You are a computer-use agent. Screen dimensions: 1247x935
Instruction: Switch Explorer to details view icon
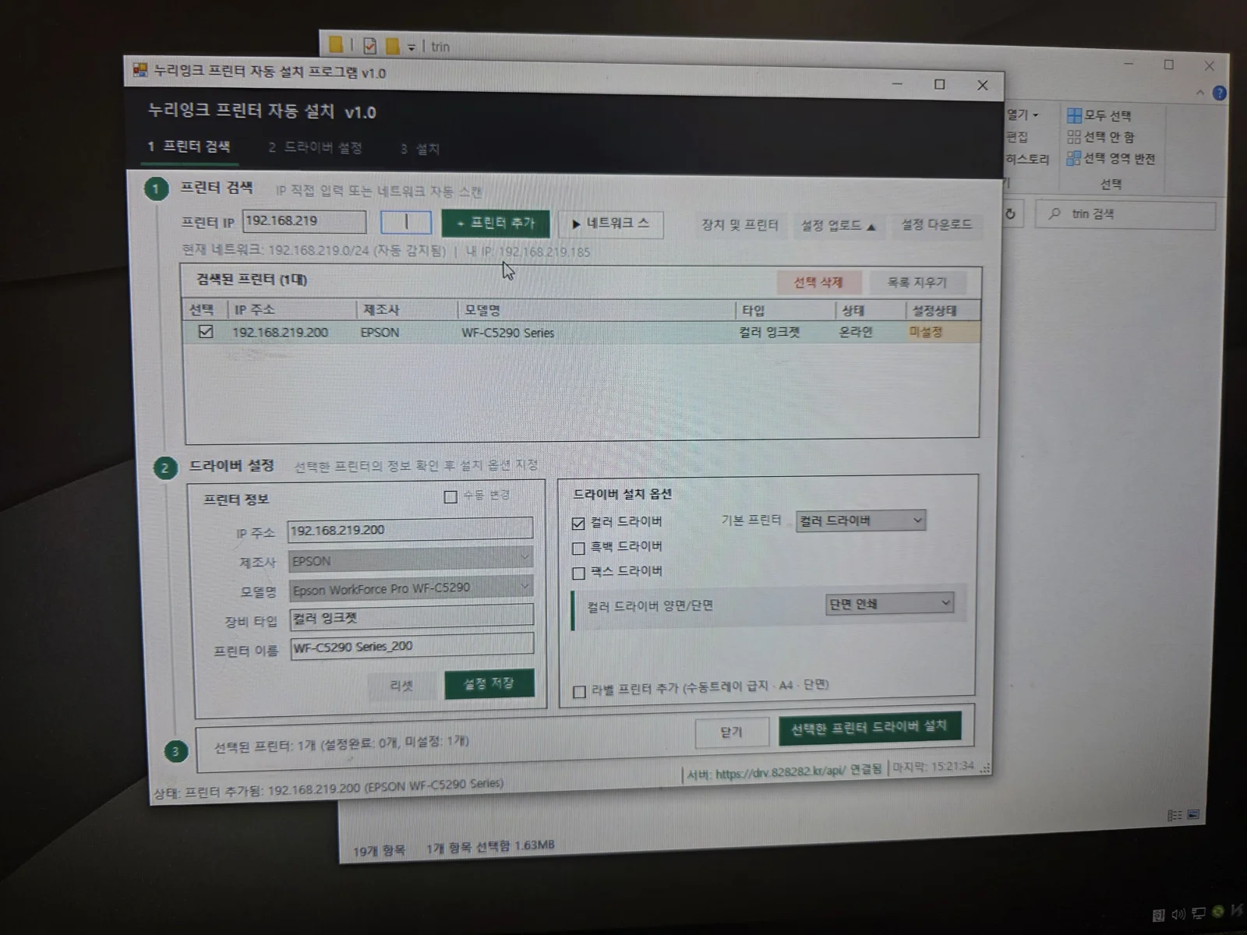pos(1175,816)
